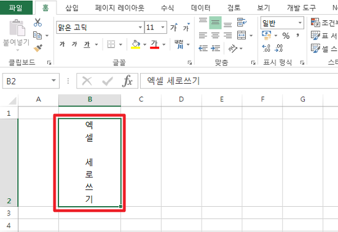The height and width of the screenshot is (232, 338).
Task: Switch to the 개발 도구 tab
Action: (x=301, y=8)
